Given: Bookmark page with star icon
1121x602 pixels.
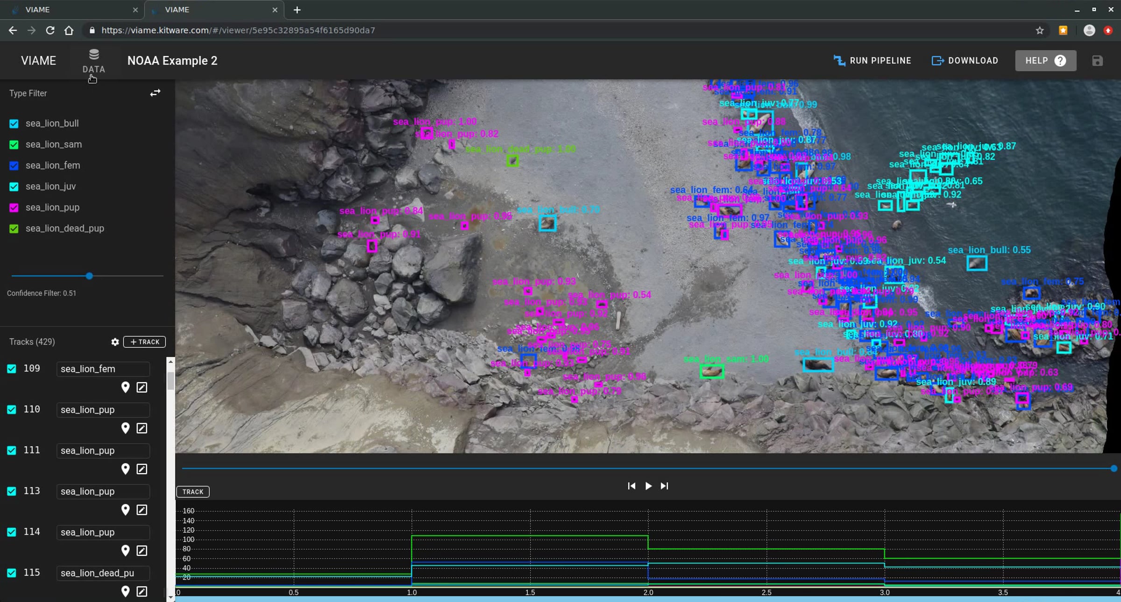Looking at the screenshot, I should pos(1040,30).
